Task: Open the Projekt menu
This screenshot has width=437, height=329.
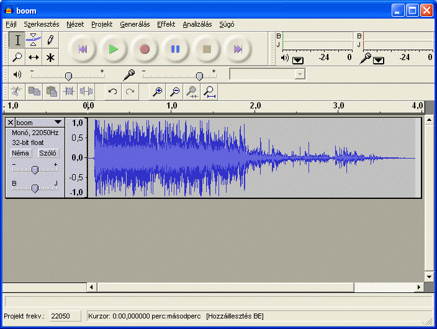Action: [x=102, y=24]
